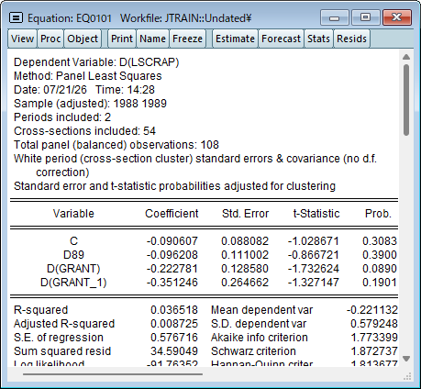Click the Method: Panel Least Squares line
Screen dimensions: 421x389
point(88,76)
